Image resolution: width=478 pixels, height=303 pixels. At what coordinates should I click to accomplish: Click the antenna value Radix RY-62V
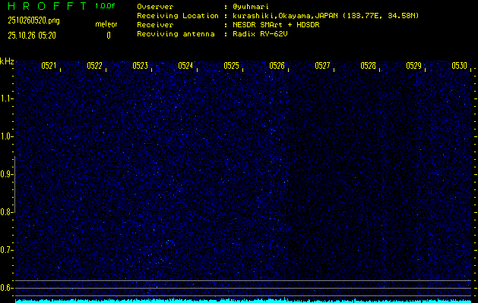click(x=260, y=34)
